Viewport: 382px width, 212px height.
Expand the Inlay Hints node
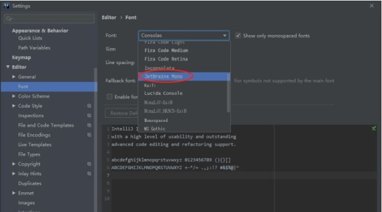tap(14, 174)
